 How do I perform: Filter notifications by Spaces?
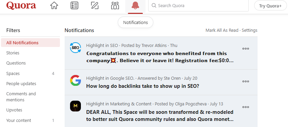(30, 74)
